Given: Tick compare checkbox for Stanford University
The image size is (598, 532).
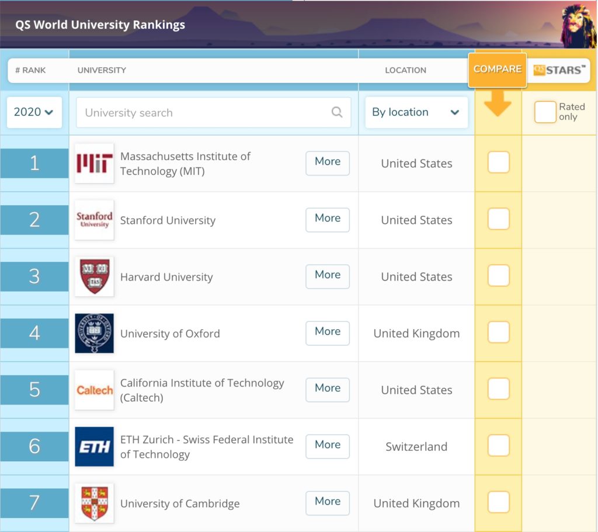Looking at the screenshot, I should coord(499,219).
